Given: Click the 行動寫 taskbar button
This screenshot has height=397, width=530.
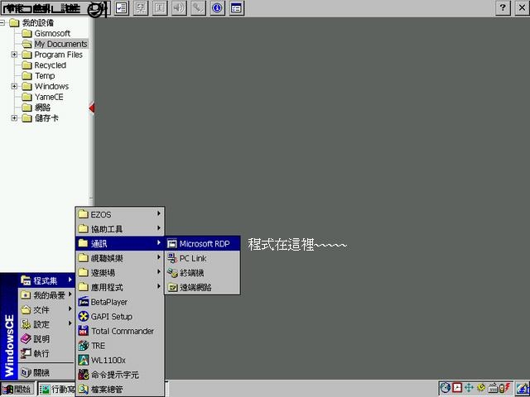Looking at the screenshot, I should [x=56, y=390].
